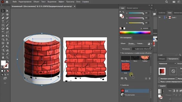Open the Color panel options menu
182x102 pixels.
pyautogui.click(x=151, y=8)
